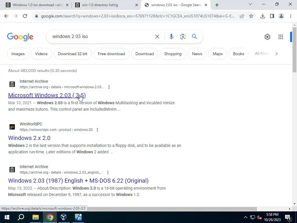Open Chrome three-dot menu
297x223 pixels.
coord(291,16)
